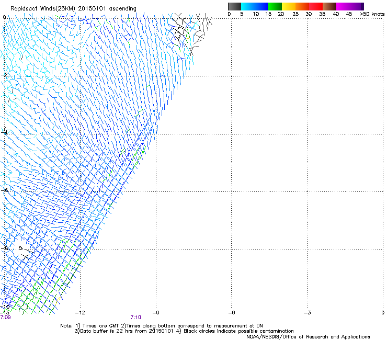Click the '>50 knots' legend label

point(372,14)
